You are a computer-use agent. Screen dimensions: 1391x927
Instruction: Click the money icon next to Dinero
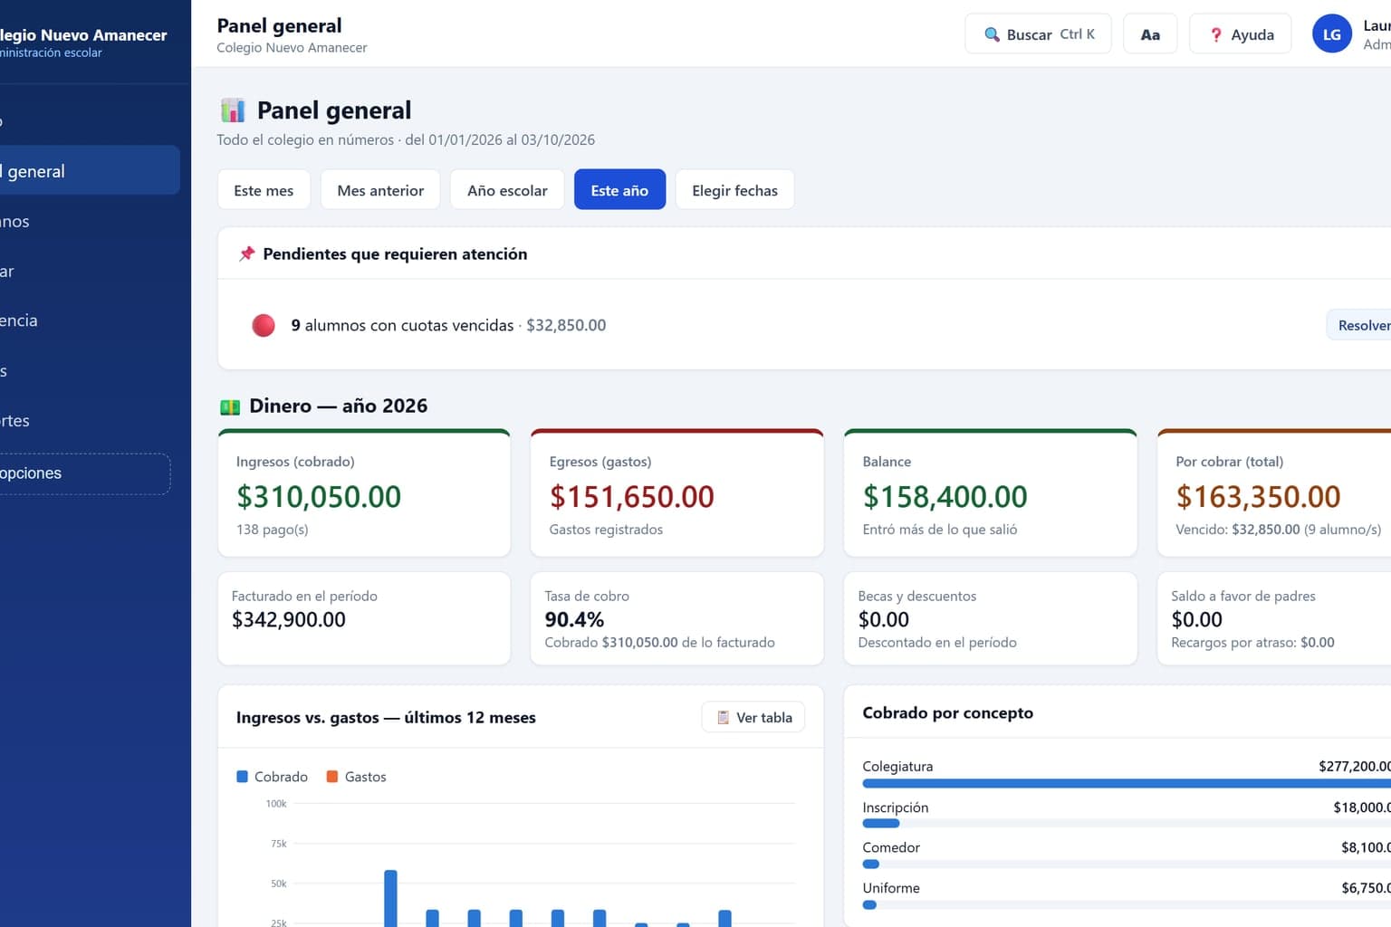[x=230, y=406]
